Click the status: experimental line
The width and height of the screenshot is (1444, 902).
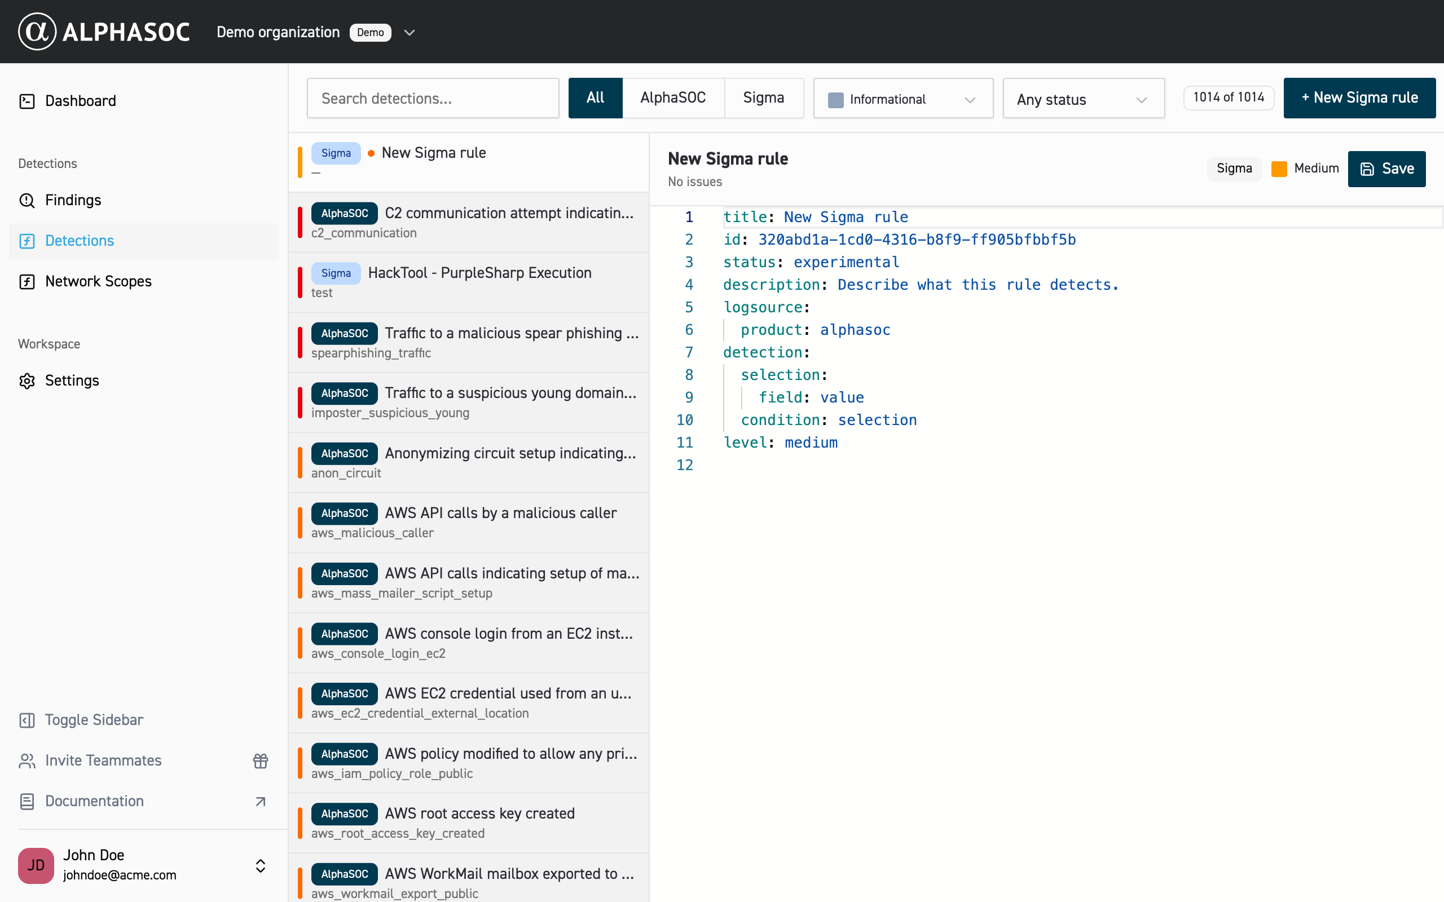811,263
